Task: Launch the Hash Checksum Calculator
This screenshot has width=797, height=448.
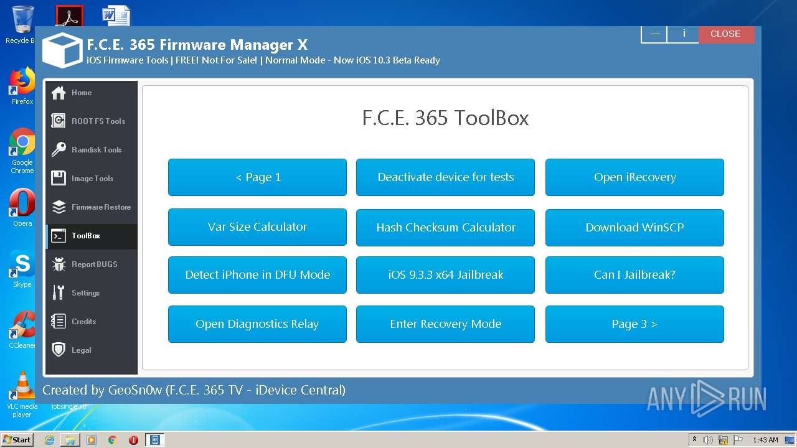Action: (x=445, y=227)
